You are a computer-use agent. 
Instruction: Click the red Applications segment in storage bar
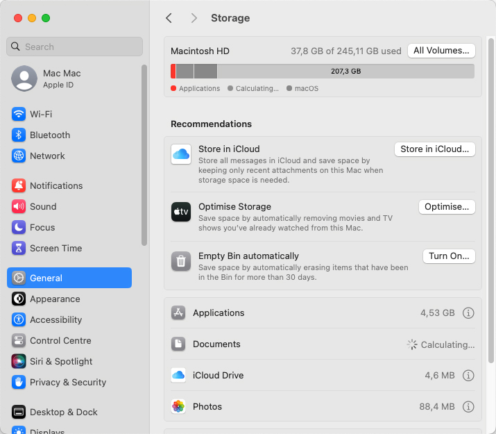click(173, 72)
